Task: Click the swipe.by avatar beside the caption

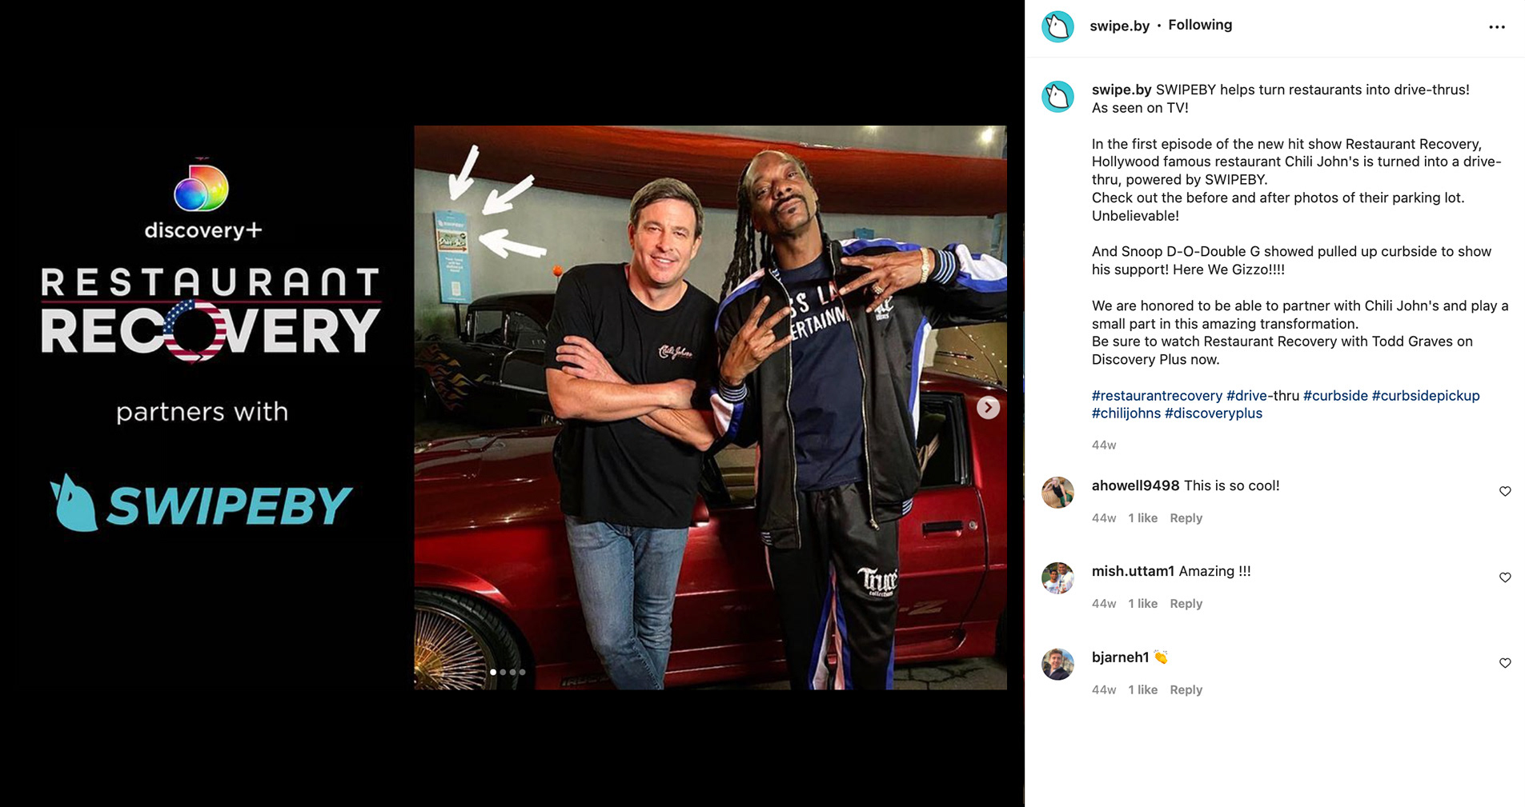Action: [1057, 97]
